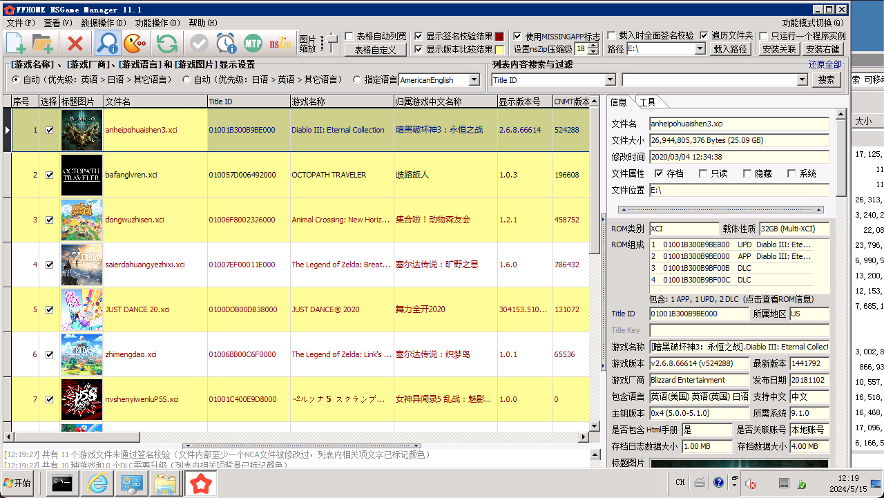Click the Pac-Man toolbar icon
This screenshot has height=498, width=884.
[x=134, y=44]
